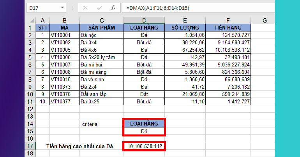Click quantity cell 21.069,80

(x=185, y=94)
